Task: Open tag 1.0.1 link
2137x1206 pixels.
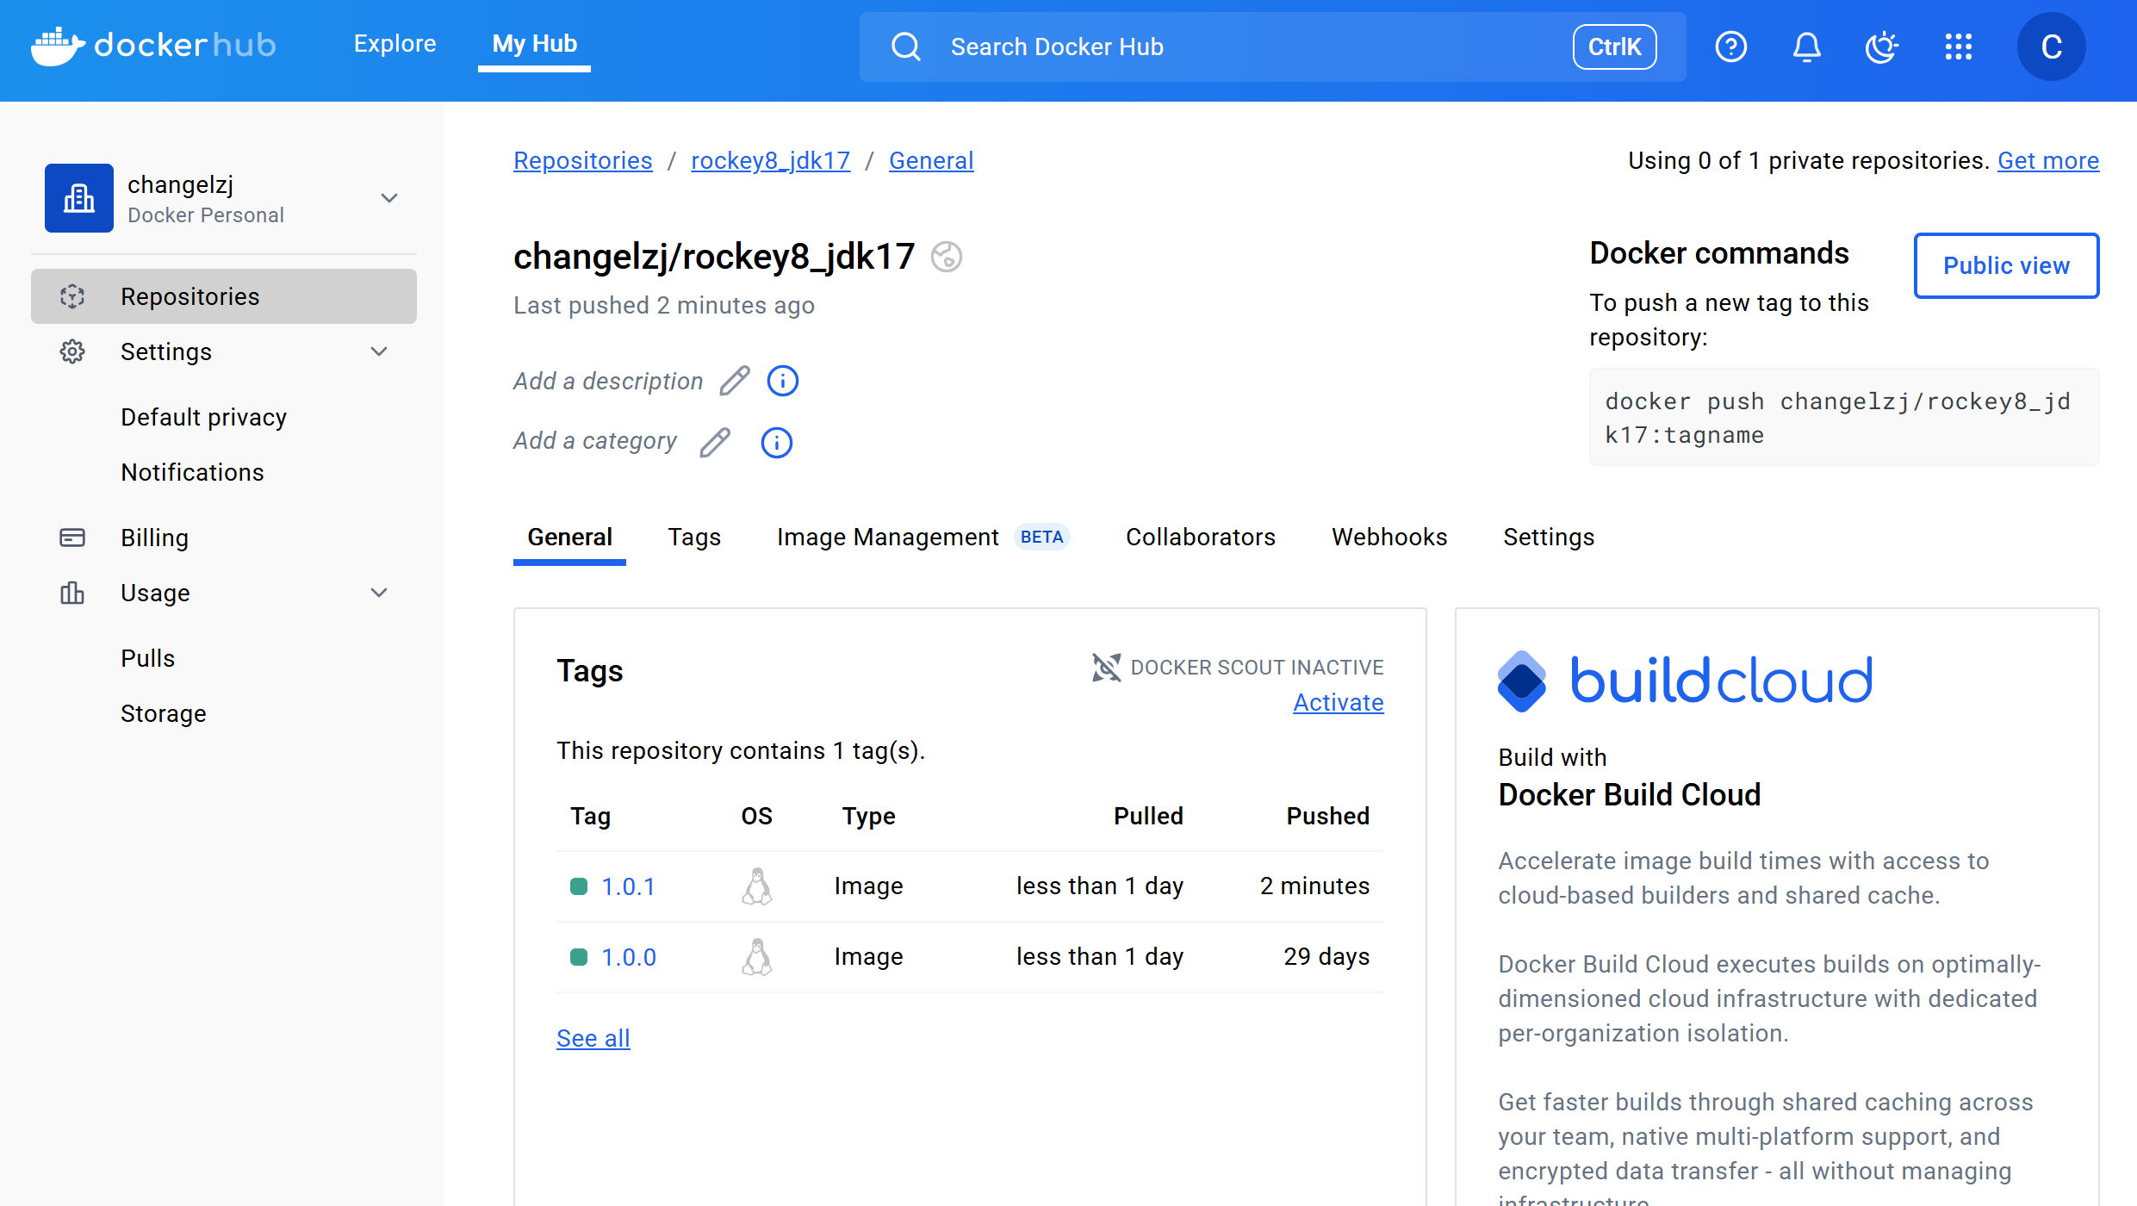Action: click(629, 886)
